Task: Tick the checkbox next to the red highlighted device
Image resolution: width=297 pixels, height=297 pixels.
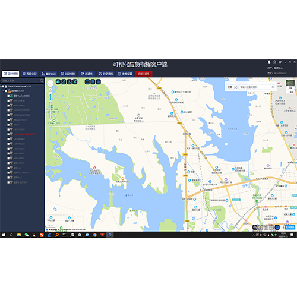Action: pos(8,134)
